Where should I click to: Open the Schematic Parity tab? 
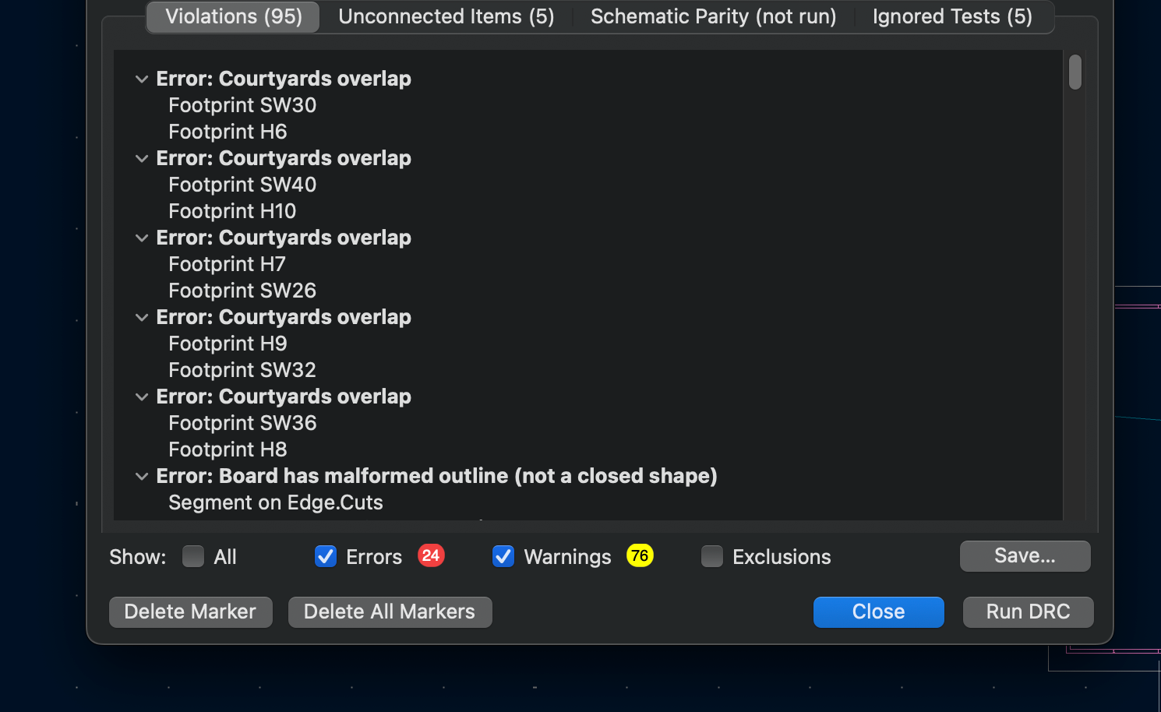[x=713, y=16]
